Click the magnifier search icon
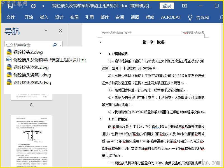Viewport: 224px width, 168px height. (x=55, y=45)
